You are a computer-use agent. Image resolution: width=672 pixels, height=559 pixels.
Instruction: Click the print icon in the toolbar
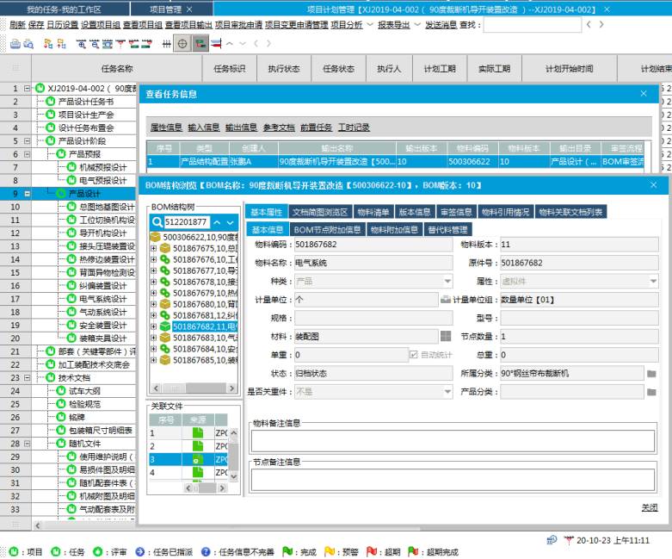(15, 43)
